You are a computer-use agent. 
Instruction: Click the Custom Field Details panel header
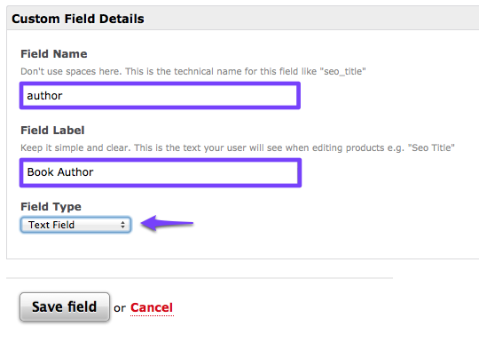point(243,19)
